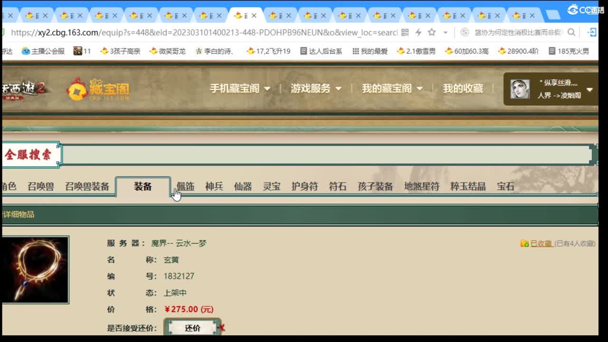Image resolution: width=608 pixels, height=342 pixels.
Task: Click the CC直播 watermark logo
Action: coord(586,9)
